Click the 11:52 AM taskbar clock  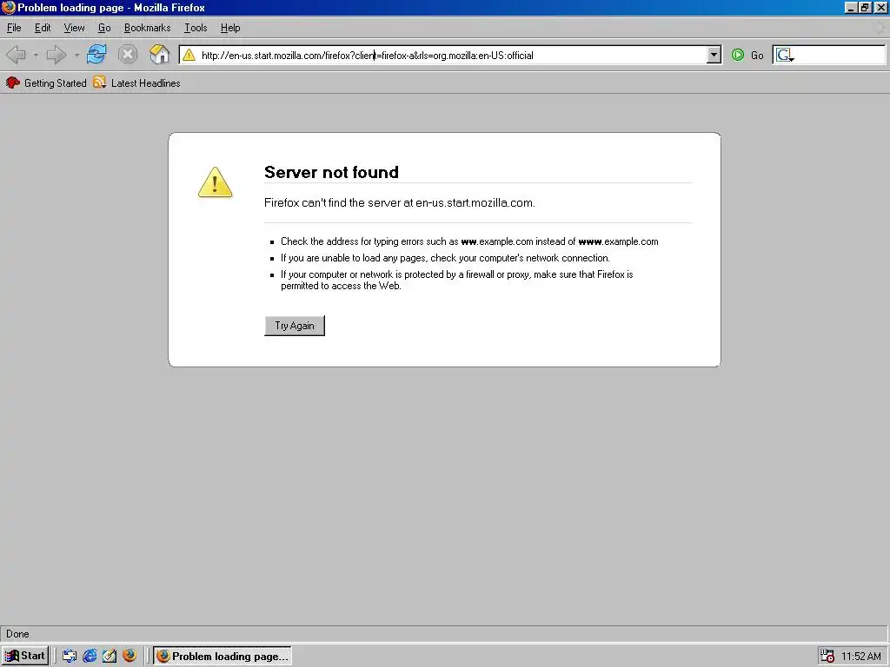point(860,657)
